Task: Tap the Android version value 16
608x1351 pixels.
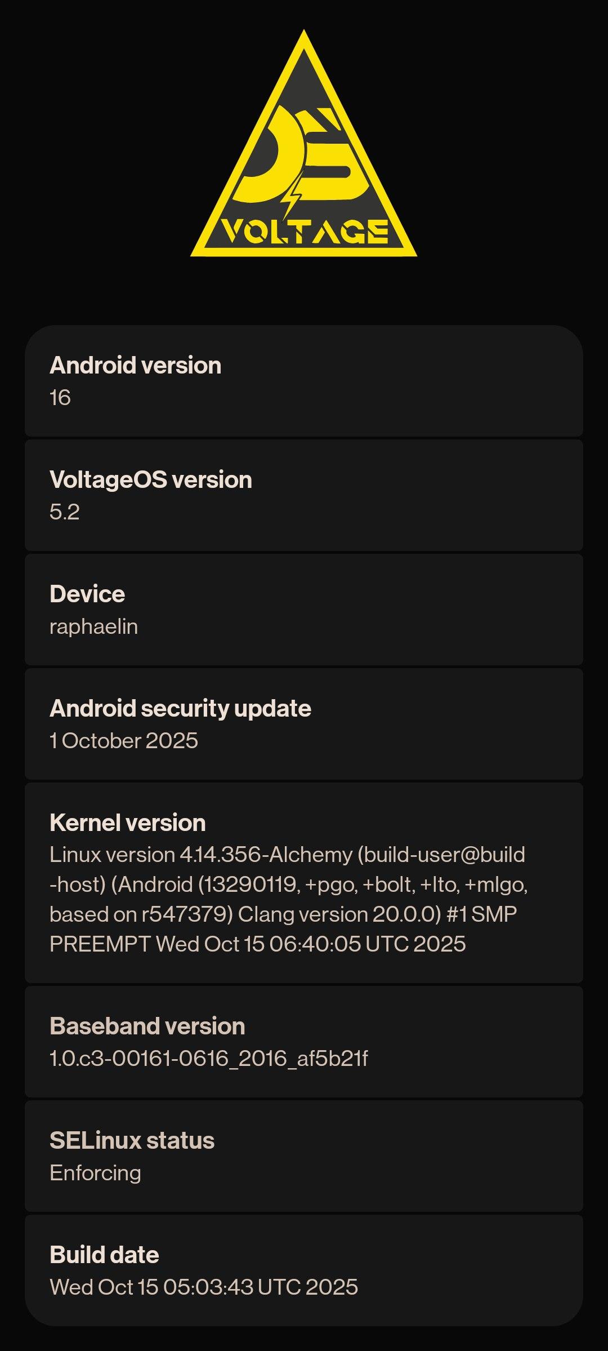Action: tap(60, 398)
